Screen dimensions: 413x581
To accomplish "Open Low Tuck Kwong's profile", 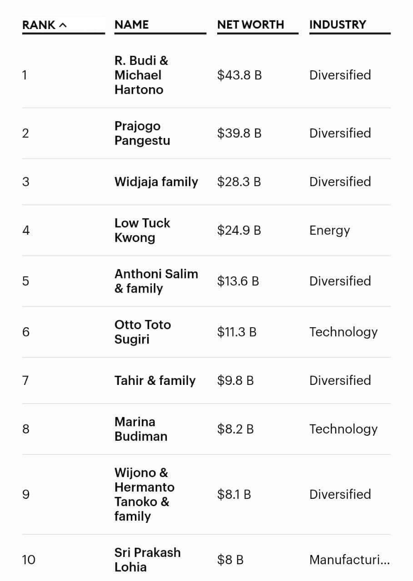I will [142, 231].
